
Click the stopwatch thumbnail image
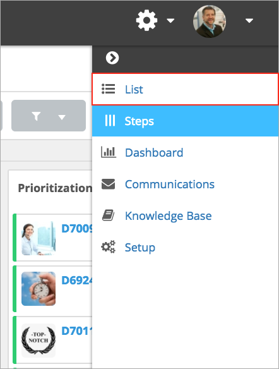click(39, 289)
